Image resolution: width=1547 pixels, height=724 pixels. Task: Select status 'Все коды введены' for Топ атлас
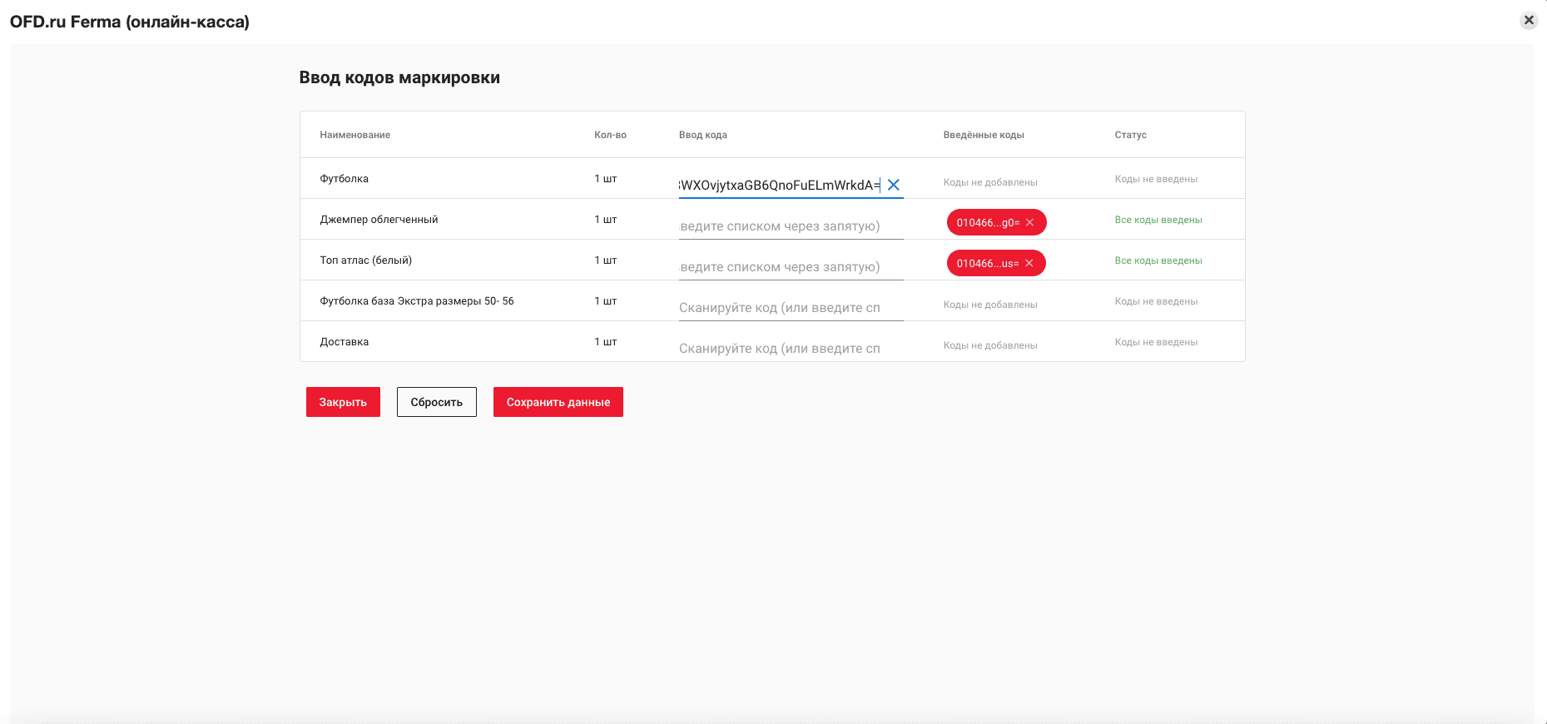(1158, 260)
